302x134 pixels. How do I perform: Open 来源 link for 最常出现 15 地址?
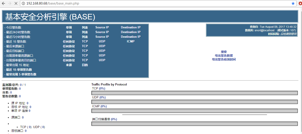coord(69,65)
